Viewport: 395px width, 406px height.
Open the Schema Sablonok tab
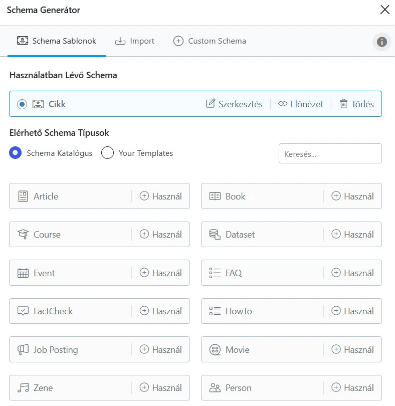pos(57,41)
